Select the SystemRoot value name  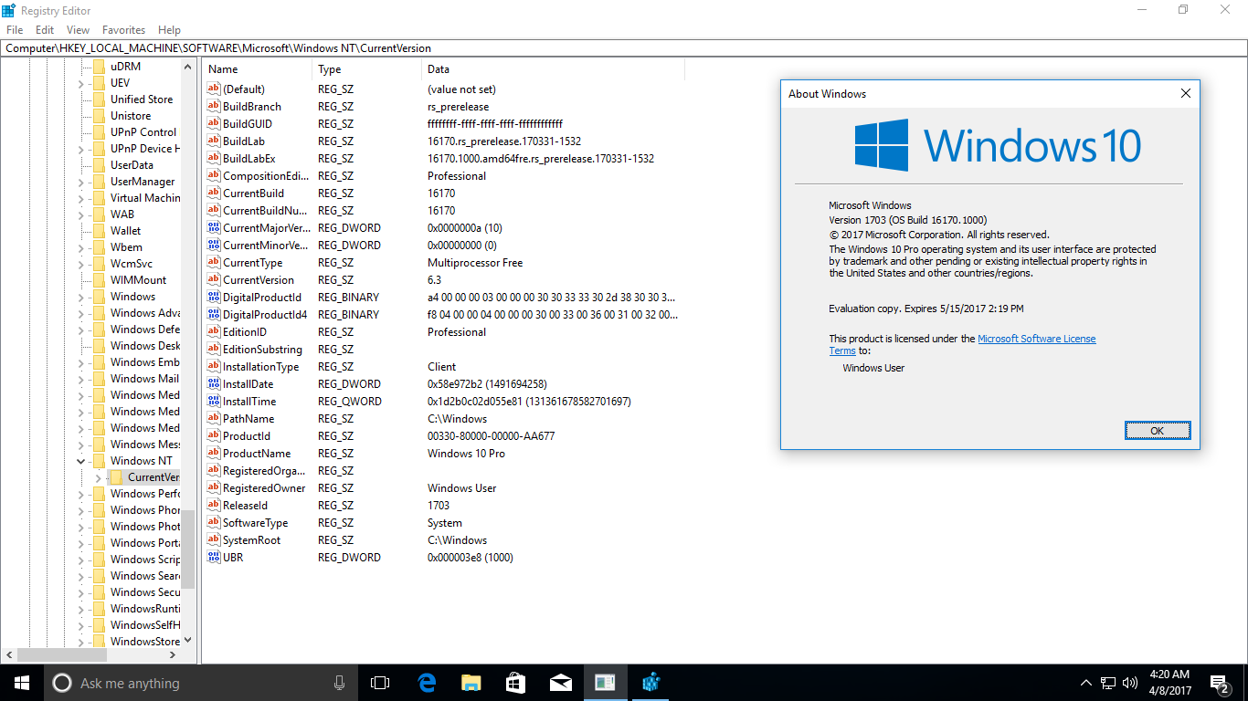(x=251, y=540)
